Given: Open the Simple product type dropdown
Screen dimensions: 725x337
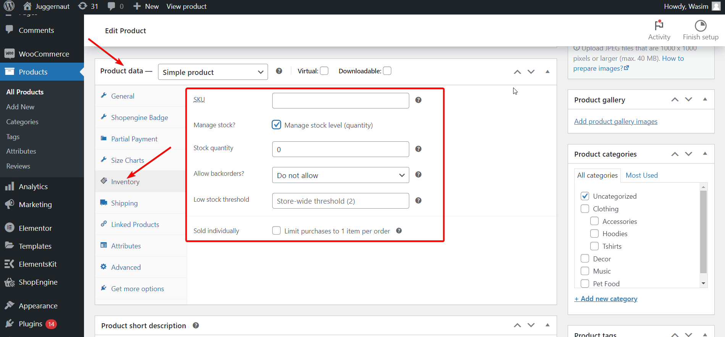Looking at the screenshot, I should [213, 72].
